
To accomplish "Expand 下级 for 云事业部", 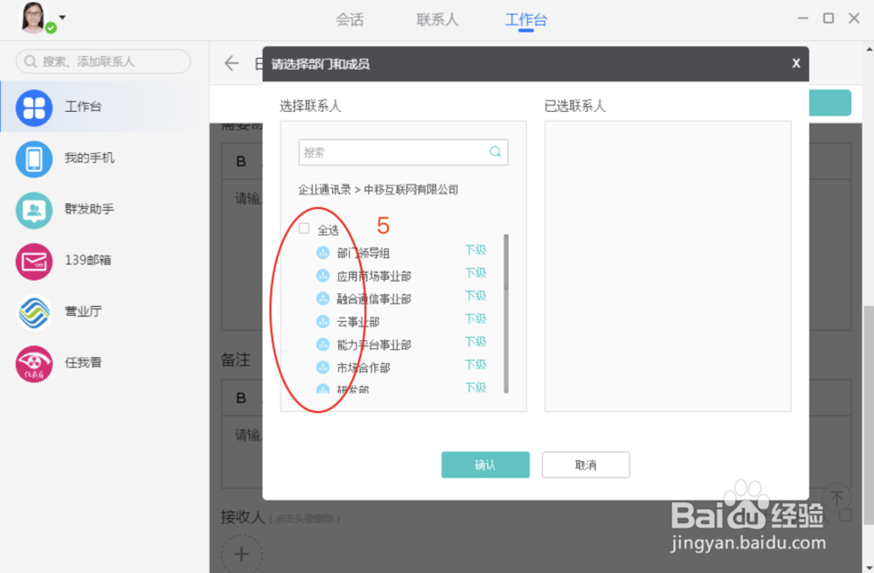I will point(475,319).
